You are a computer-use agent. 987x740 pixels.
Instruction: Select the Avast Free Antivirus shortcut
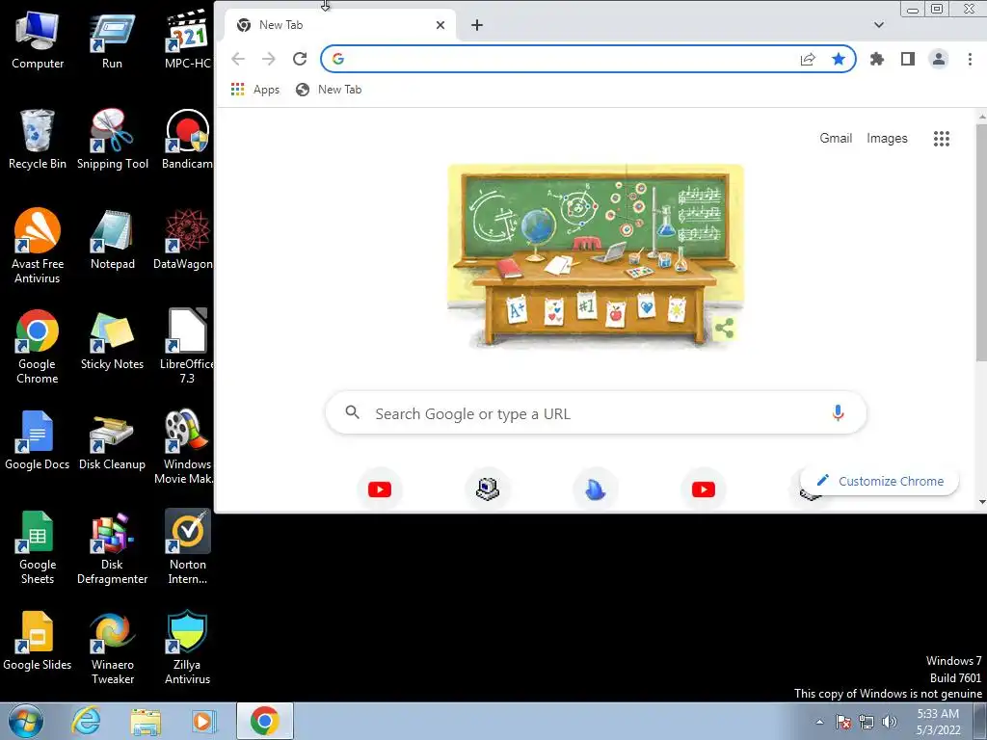(x=38, y=246)
